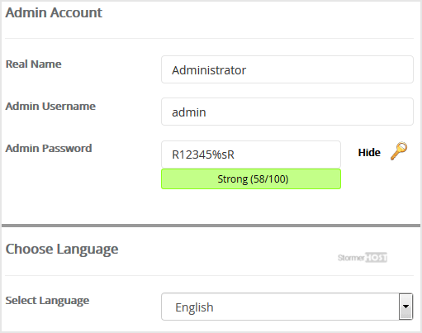The width and height of the screenshot is (422, 333).
Task: Click the Admin Account section heading
Action: [54, 12]
